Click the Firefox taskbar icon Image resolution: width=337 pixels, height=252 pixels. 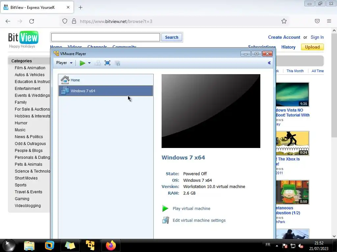(x=111, y=245)
